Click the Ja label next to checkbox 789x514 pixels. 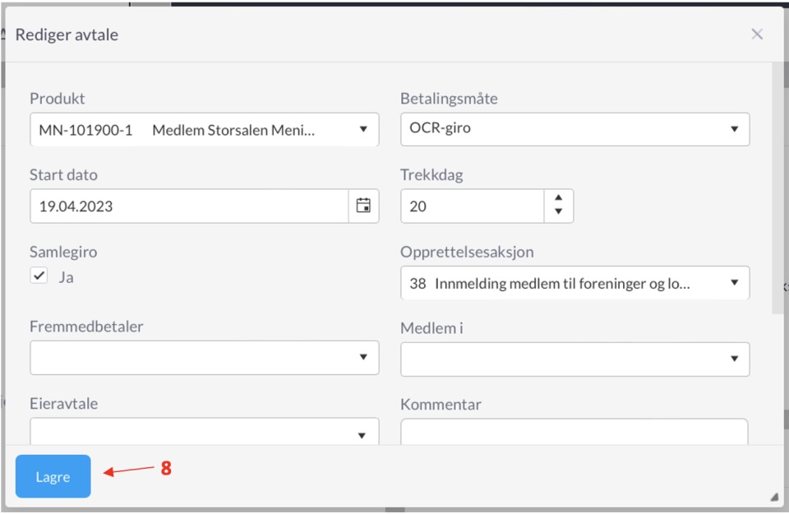coord(66,277)
